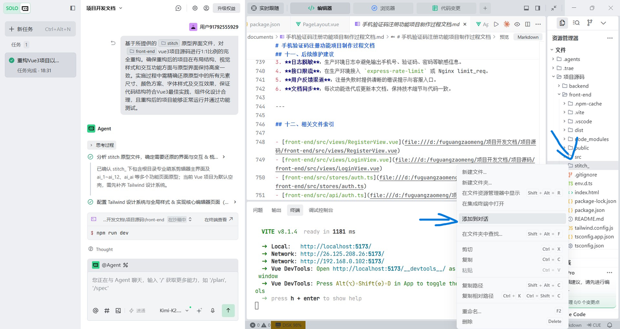Click the plus add-tab button

(485, 8)
